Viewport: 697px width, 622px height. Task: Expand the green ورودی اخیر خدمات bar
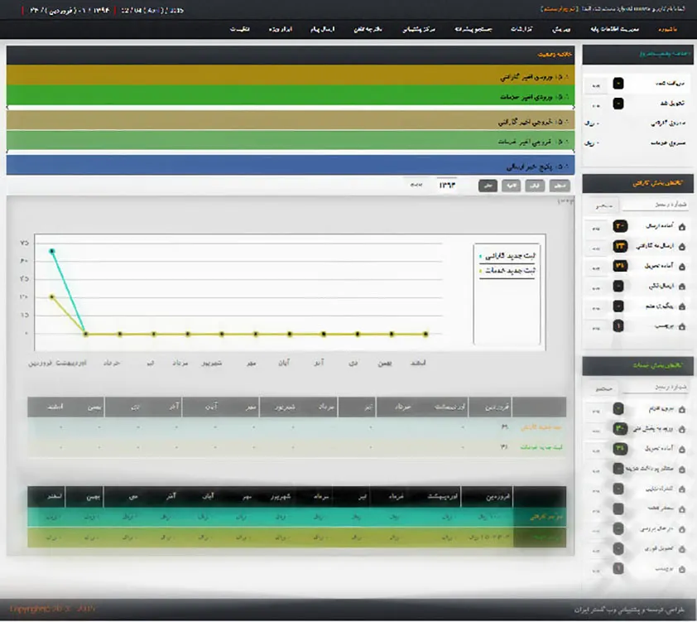click(291, 96)
